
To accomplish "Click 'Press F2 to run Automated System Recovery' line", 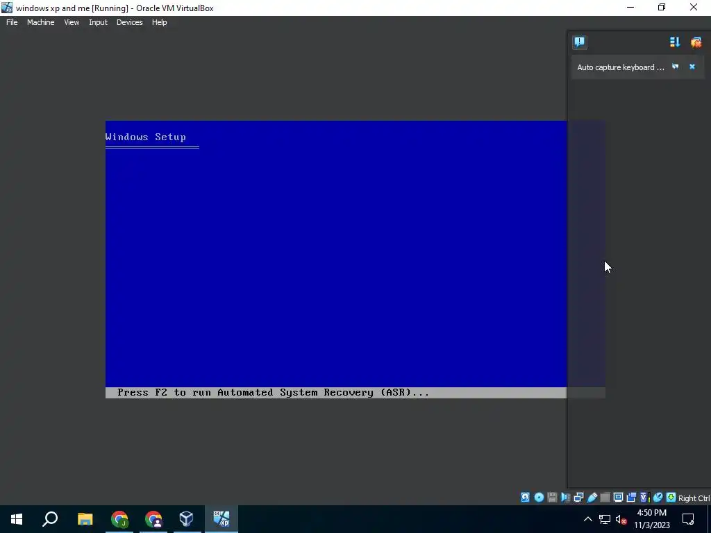I will 273,393.
